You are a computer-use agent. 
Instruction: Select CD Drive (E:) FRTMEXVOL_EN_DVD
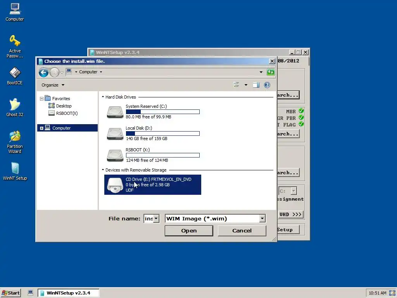click(153, 185)
